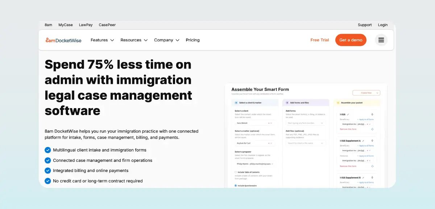The height and width of the screenshot is (209, 435).
Task: Click the 8am DocketWise logo
Action: [64, 40]
